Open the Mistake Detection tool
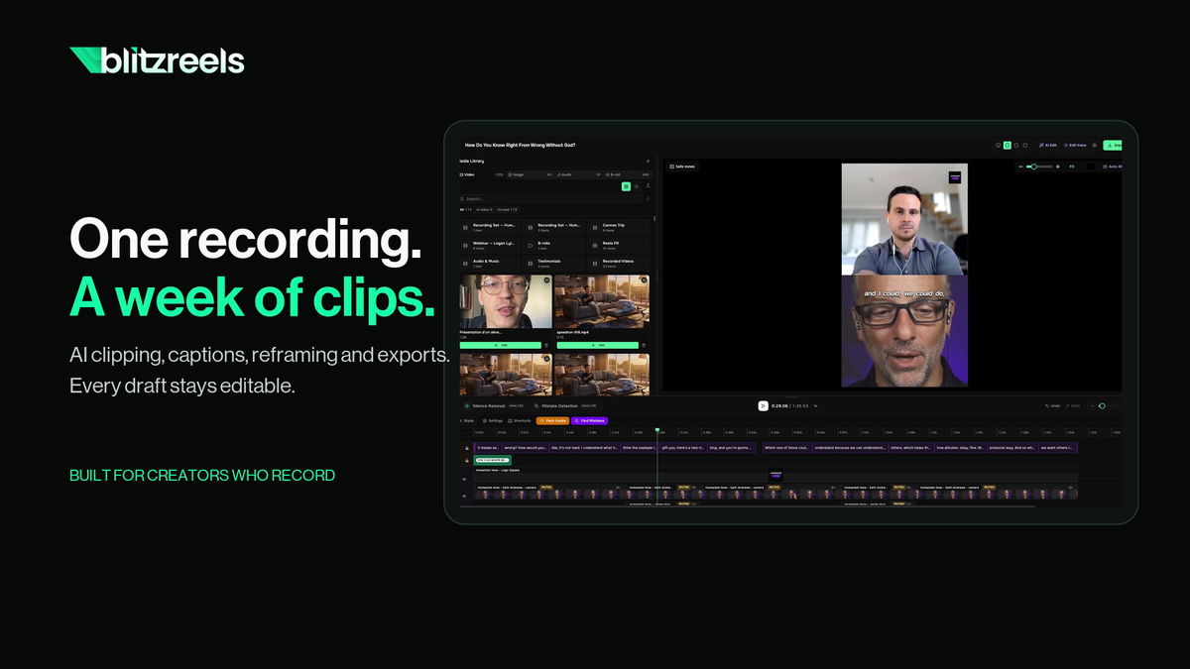This screenshot has height=669, width=1190. (568, 406)
